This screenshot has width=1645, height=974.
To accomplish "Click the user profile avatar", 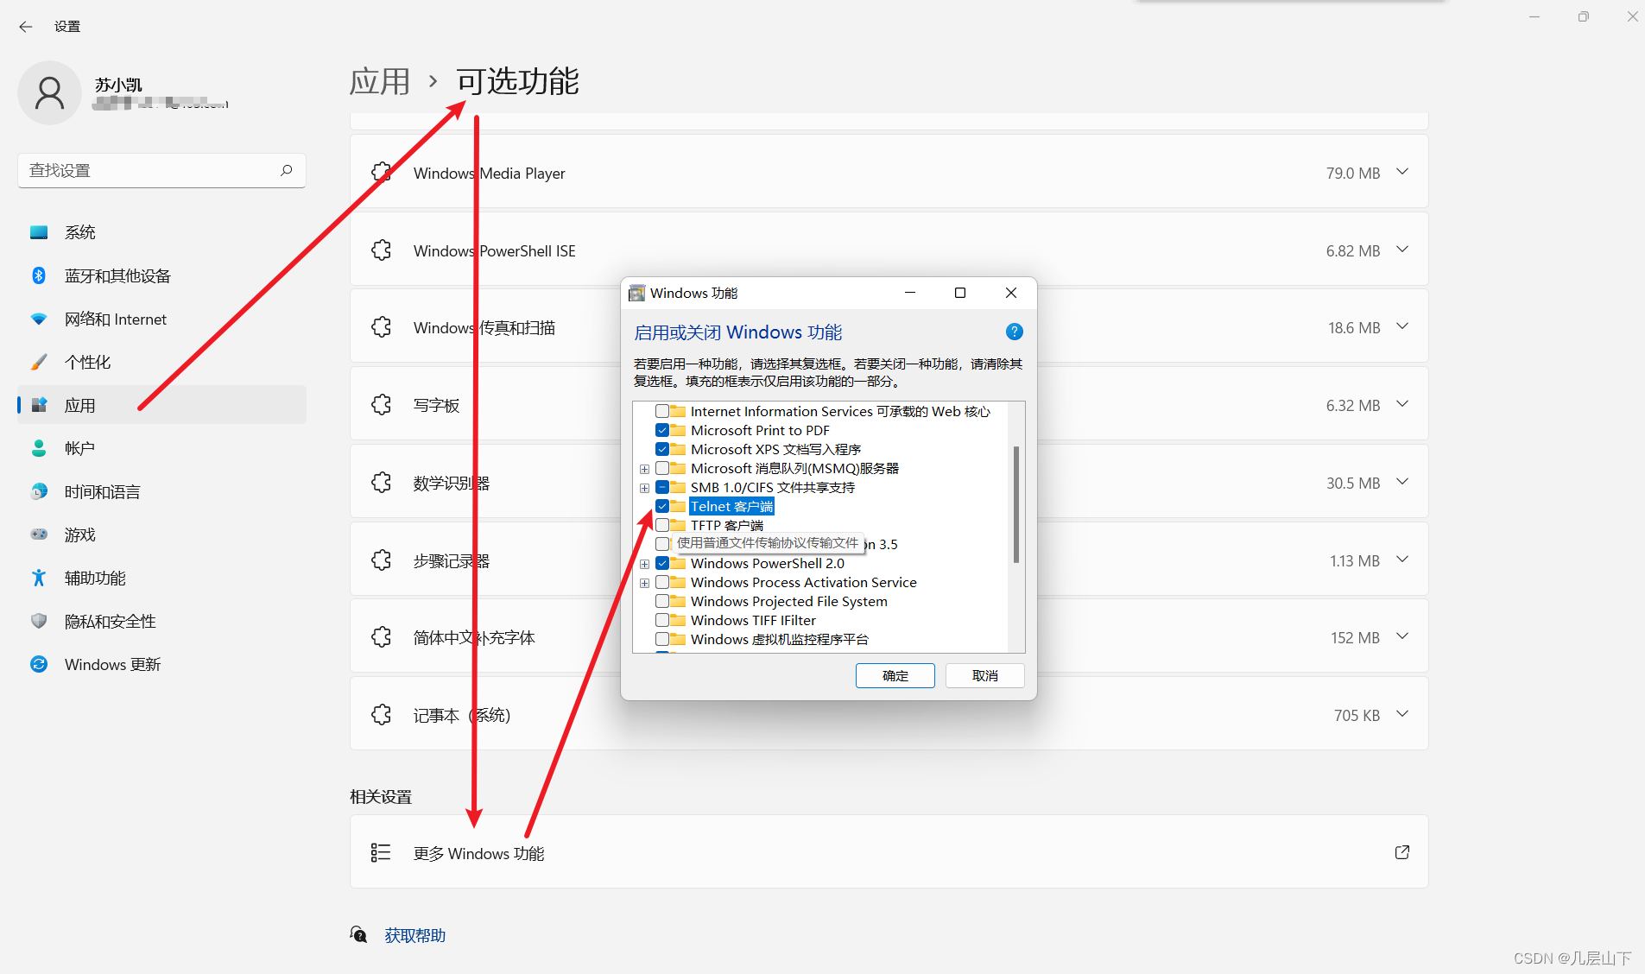I will 49,93.
